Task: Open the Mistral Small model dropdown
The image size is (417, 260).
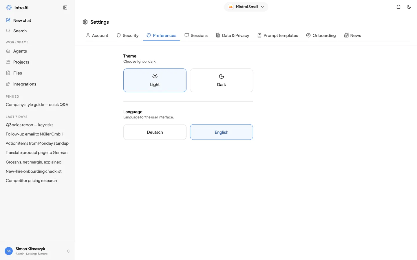Action: click(x=246, y=7)
